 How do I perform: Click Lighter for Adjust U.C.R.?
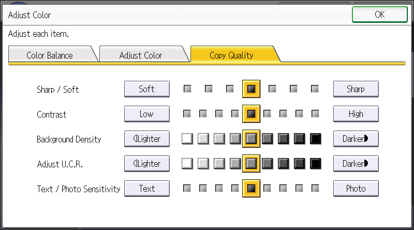pos(146,164)
